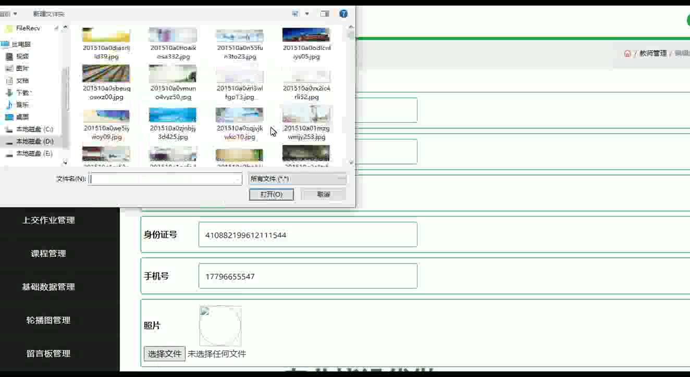690x377 pixels.
Task: Open 文档 folder in navigation pane
Action: 22,81
